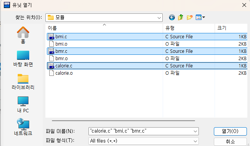Open the view menu icon

[x=200, y=17]
